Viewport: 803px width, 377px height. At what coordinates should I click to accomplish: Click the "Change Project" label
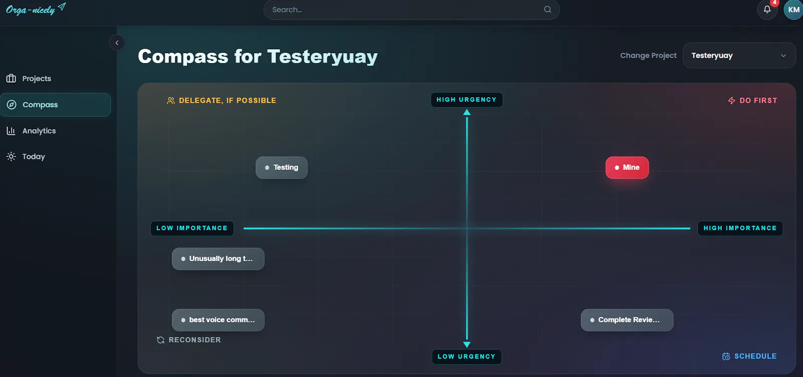(x=648, y=55)
